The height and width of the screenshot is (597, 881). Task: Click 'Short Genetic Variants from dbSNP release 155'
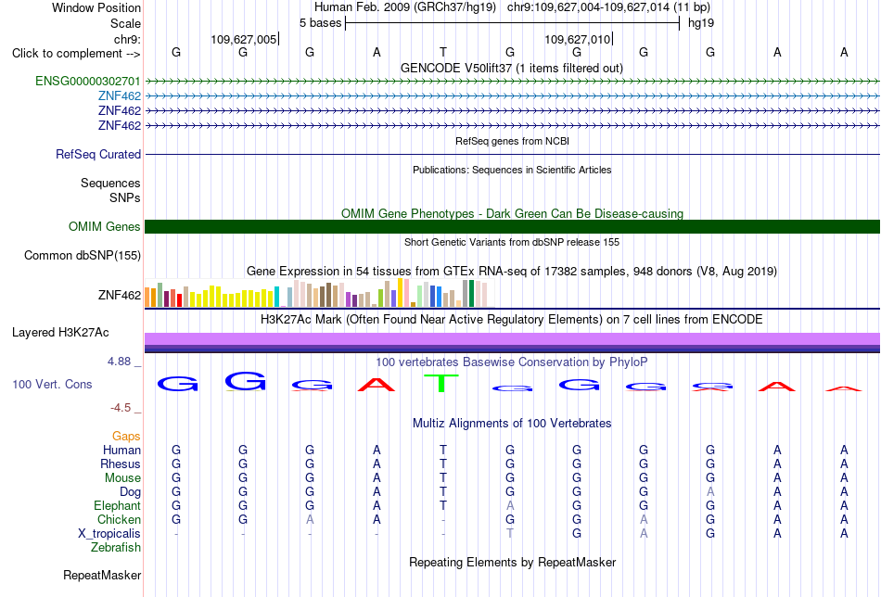512,242
